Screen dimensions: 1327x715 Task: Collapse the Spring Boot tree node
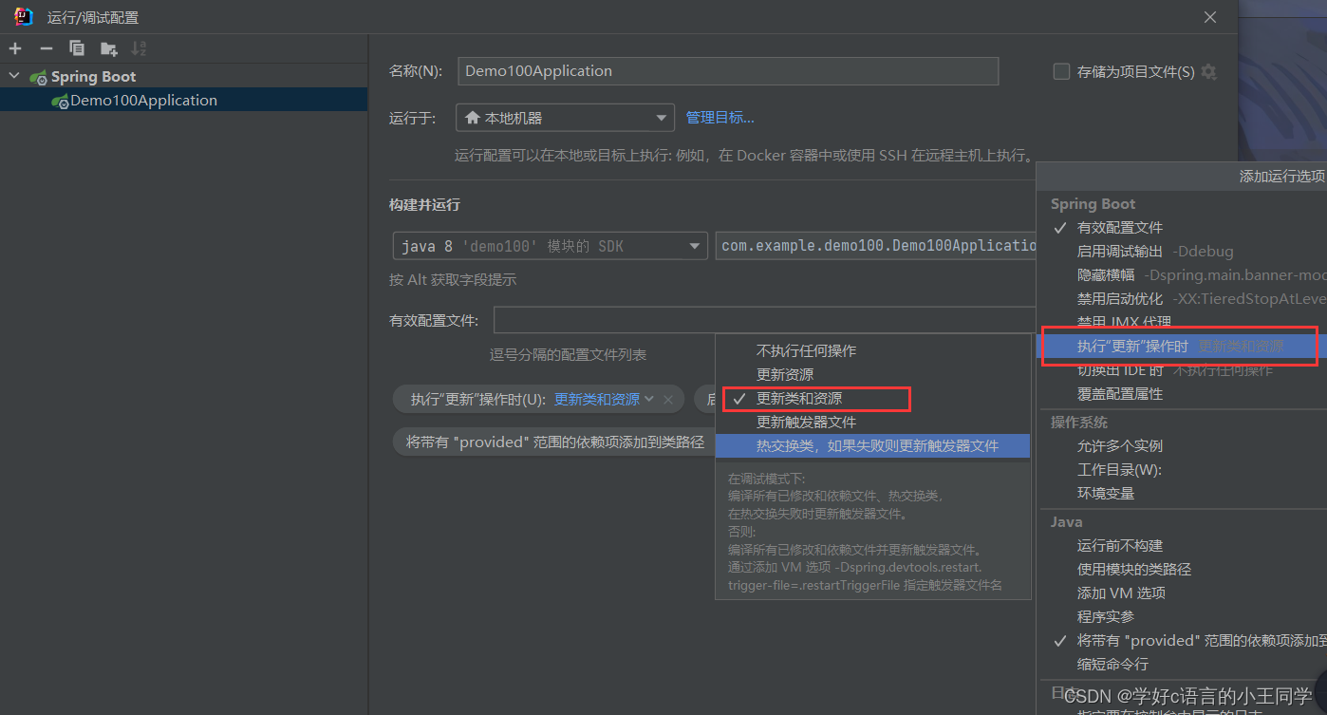click(x=13, y=76)
